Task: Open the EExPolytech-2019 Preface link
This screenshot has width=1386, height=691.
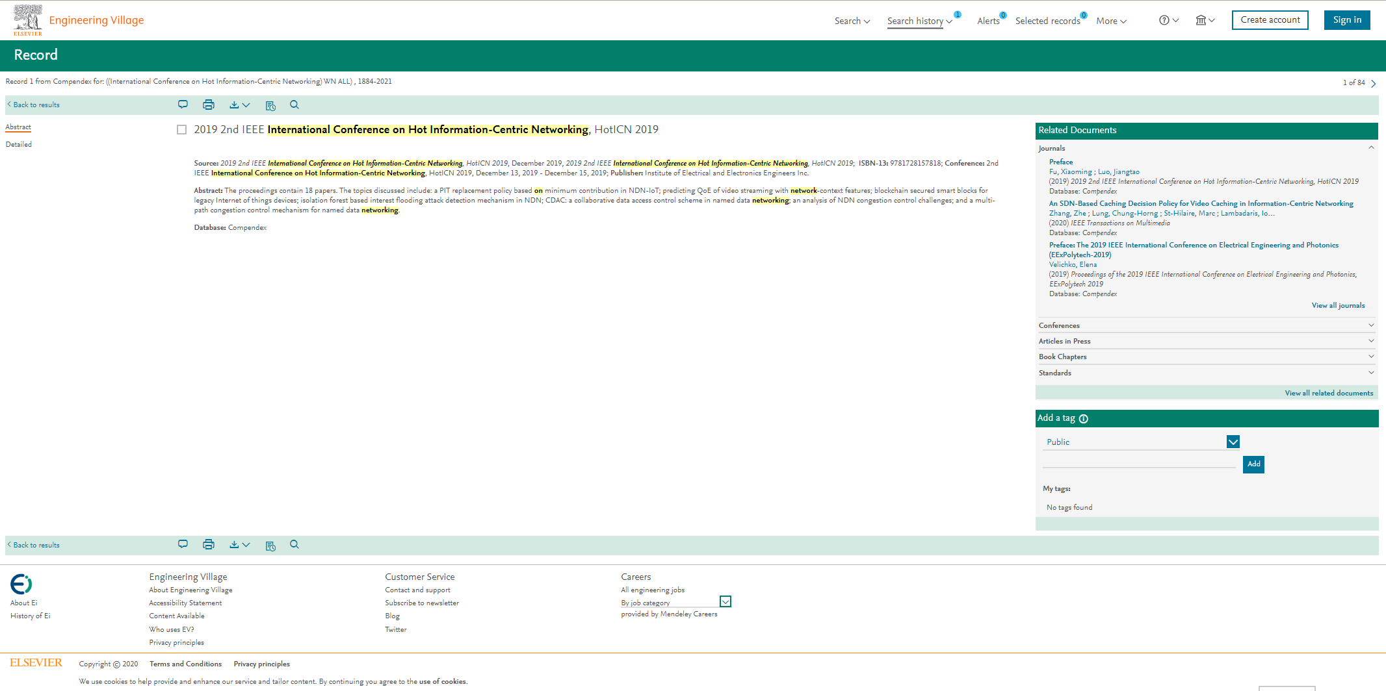Action: (x=1194, y=249)
